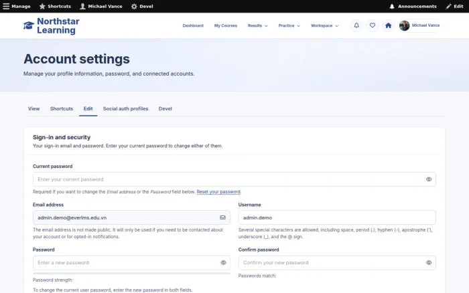Focus the new Password input field
Viewport: 469px width, 293px height.
(131, 262)
